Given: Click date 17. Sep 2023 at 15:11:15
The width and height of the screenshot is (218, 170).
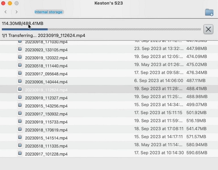Looking at the screenshot, I should click(158, 112).
